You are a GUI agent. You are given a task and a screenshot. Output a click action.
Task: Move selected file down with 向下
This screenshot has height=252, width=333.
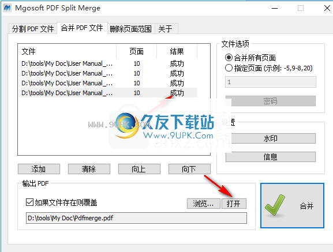pos(189,169)
